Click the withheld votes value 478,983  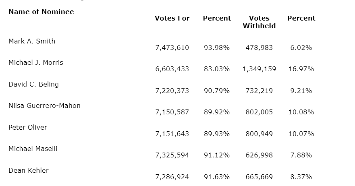click(x=259, y=48)
